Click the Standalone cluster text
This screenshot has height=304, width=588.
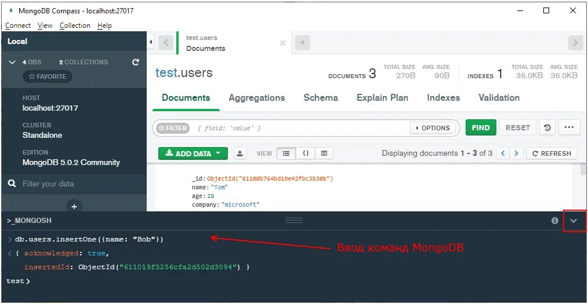click(x=42, y=135)
